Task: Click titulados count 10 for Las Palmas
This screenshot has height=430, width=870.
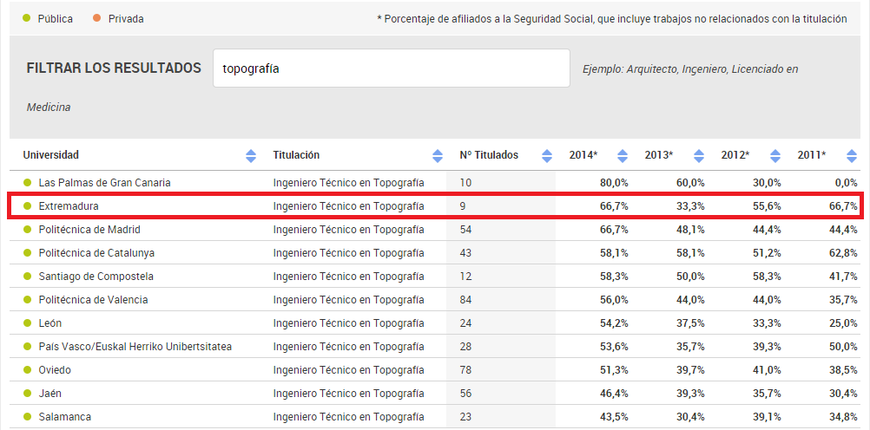Action: (x=465, y=182)
